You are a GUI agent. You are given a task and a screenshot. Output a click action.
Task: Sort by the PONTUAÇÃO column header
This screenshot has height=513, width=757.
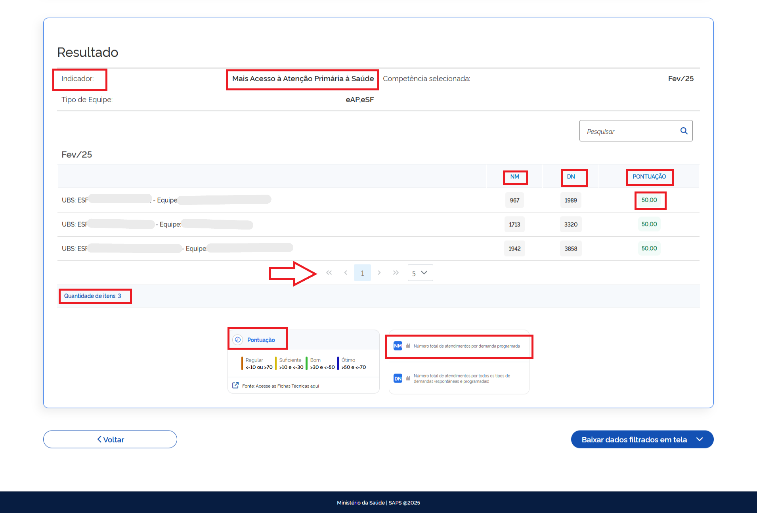(649, 177)
